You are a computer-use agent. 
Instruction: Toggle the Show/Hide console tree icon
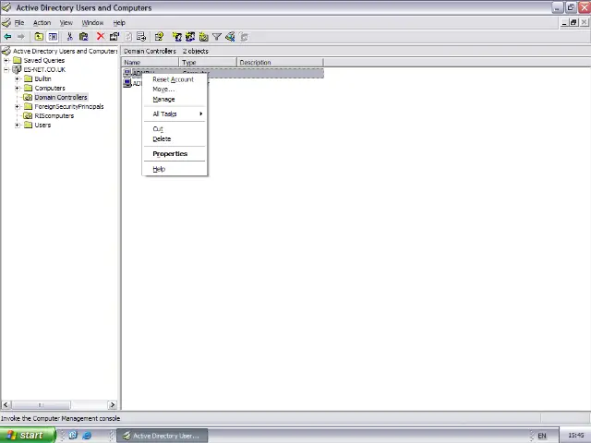tap(53, 37)
